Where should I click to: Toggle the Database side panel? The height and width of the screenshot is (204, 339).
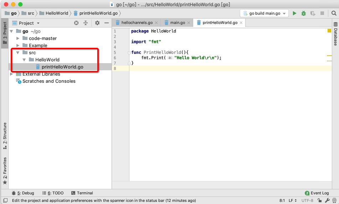[x=335, y=35]
